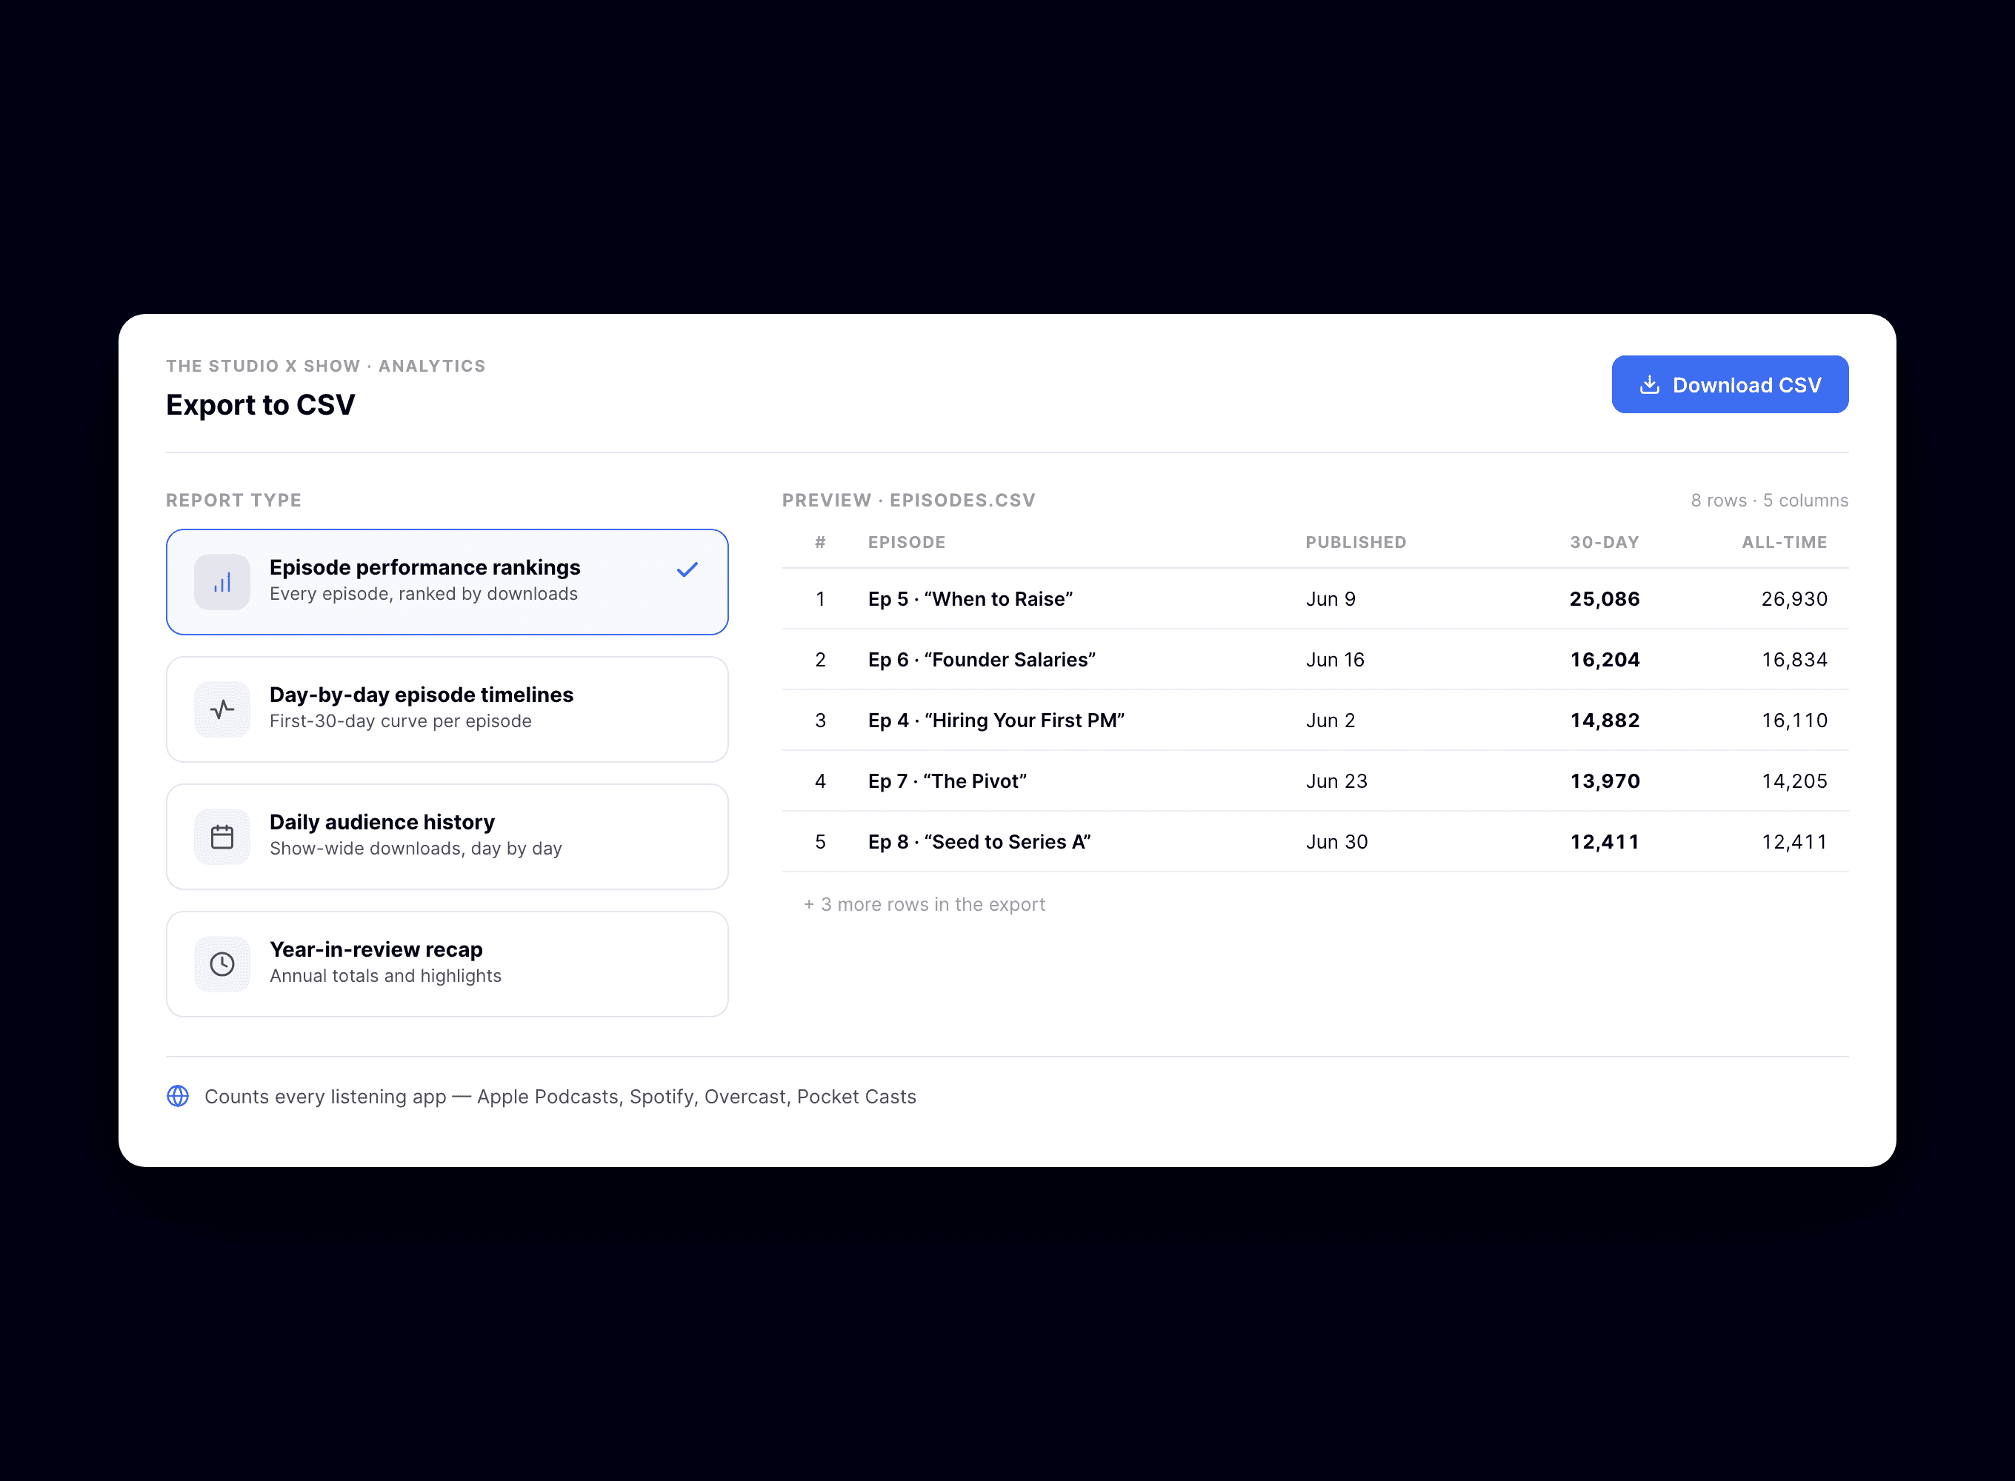2015x1481 pixels.
Task: Click the EPISODE column header
Action: 907,542
